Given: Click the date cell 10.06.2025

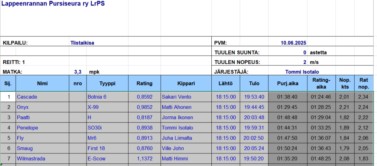Looking at the screenshot, I should click(293, 43).
